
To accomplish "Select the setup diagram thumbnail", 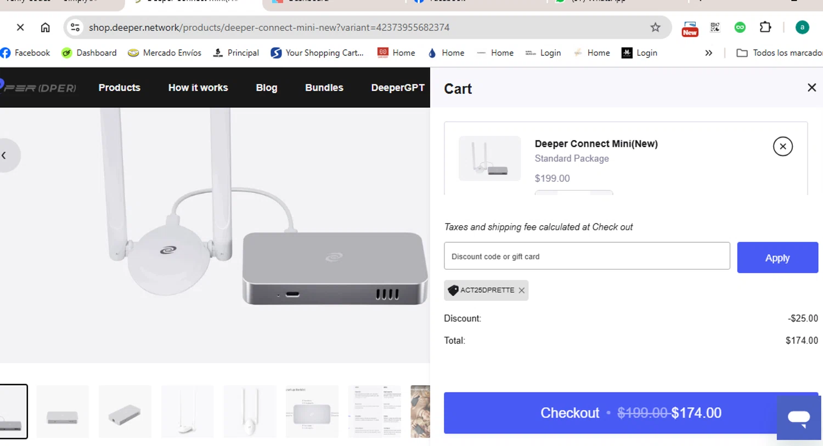I will [312, 411].
